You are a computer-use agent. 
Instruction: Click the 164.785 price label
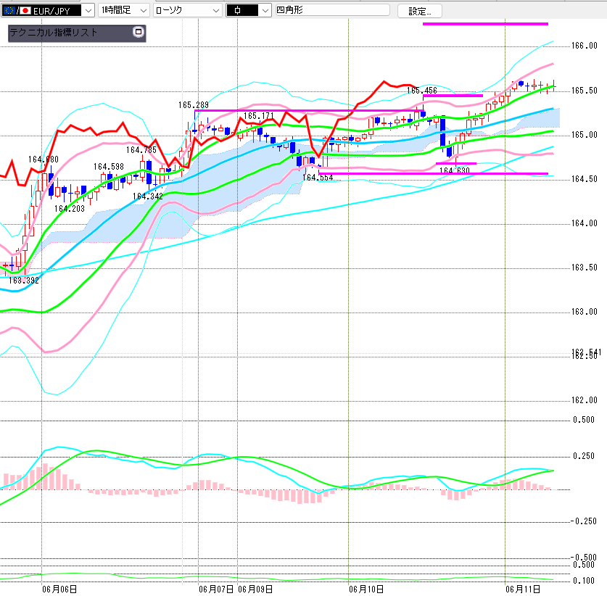(141, 150)
